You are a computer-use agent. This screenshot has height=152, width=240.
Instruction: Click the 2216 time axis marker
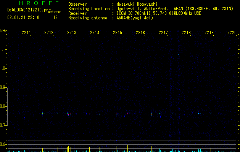click(x=140, y=32)
